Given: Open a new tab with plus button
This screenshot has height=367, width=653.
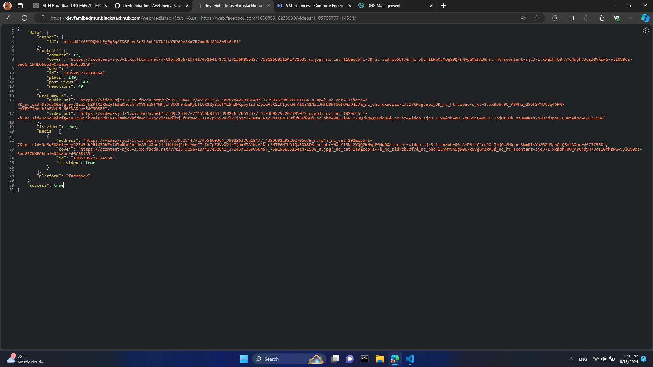Looking at the screenshot, I should click(x=443, y=6).
